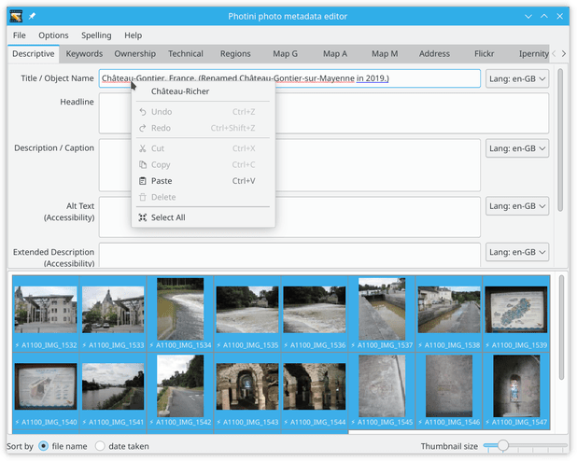Select thumbnail A1100_IMG_1533
Image resolution: width=577 pixels, height=461 pixels.
click(x=113, y=314)
